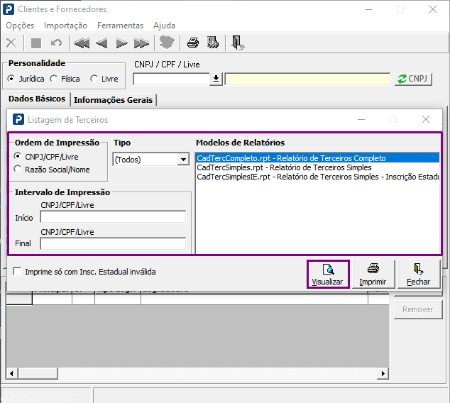Select the Física personality option

pos(54,79)
